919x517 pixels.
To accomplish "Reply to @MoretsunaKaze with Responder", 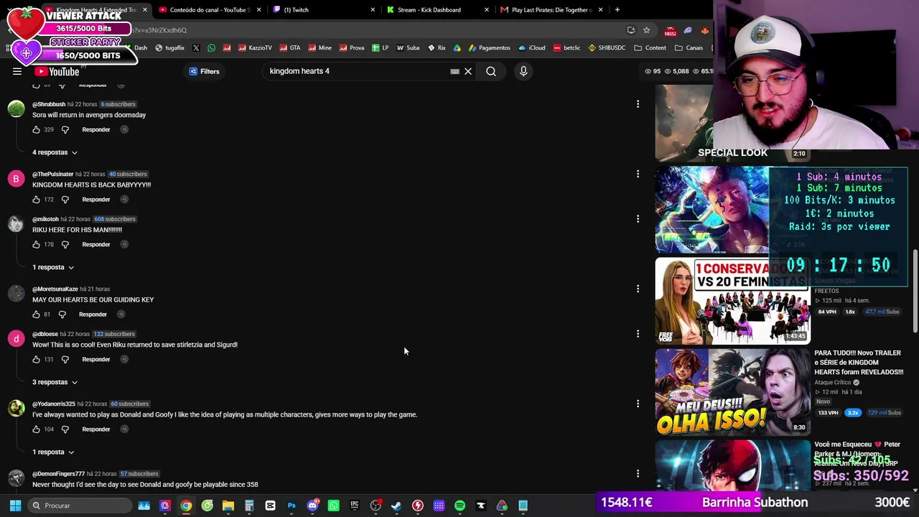I will coord(93,314).
